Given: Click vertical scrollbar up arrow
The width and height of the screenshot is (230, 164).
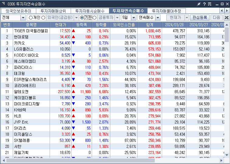Looking at the screenshot, I should pos(227,25).
